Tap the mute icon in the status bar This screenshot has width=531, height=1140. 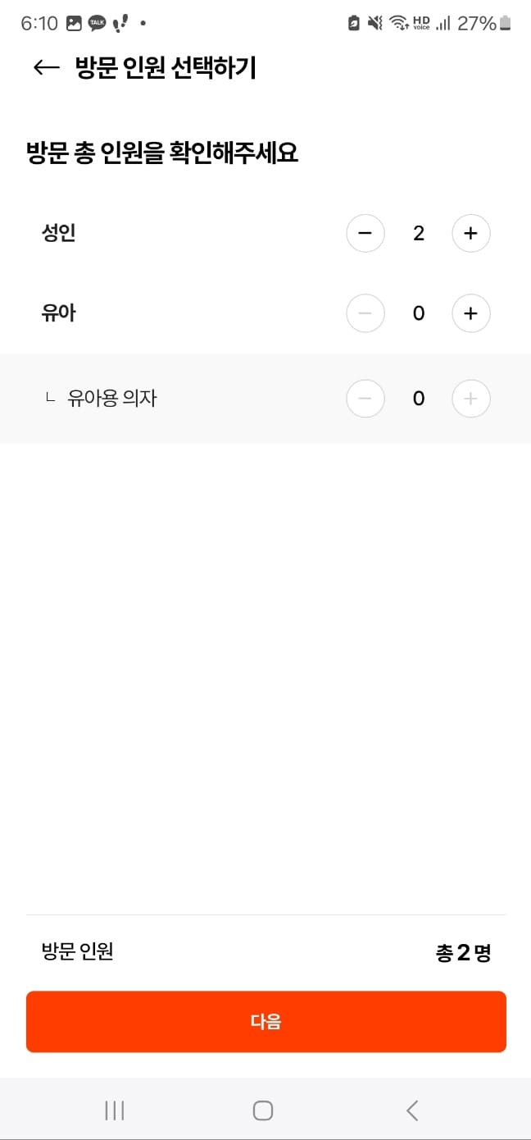pos(374,24)
